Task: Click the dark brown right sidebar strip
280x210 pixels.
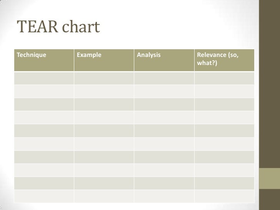Action: [270, 84]
